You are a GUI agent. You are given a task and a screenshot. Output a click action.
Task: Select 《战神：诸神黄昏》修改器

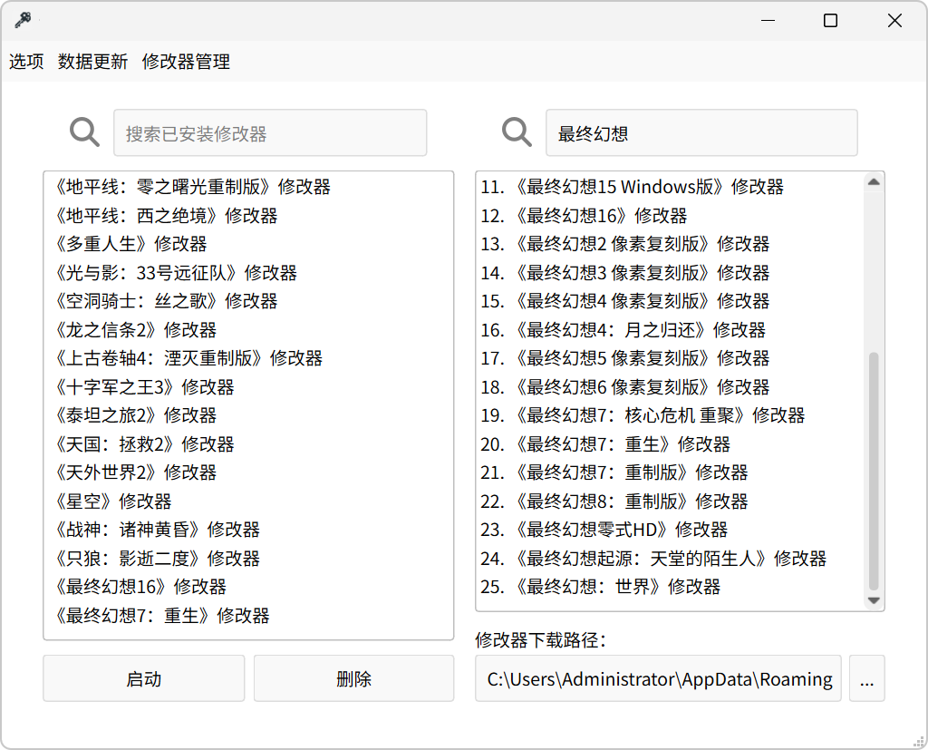pos(248,530)
